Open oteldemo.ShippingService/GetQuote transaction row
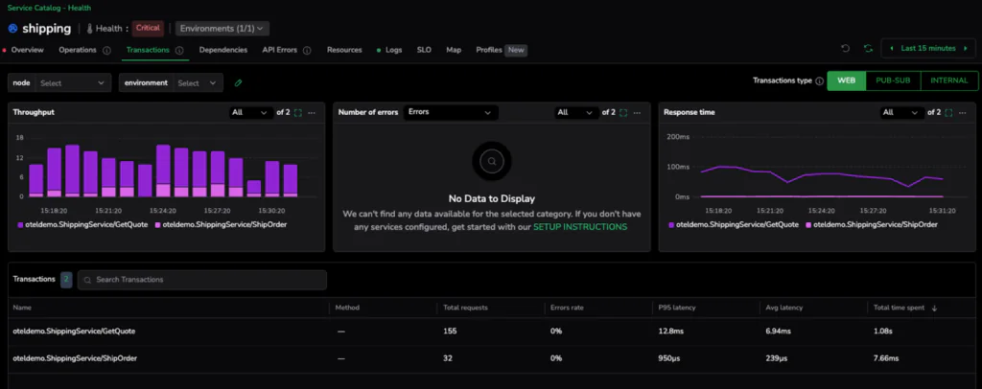 74,331
